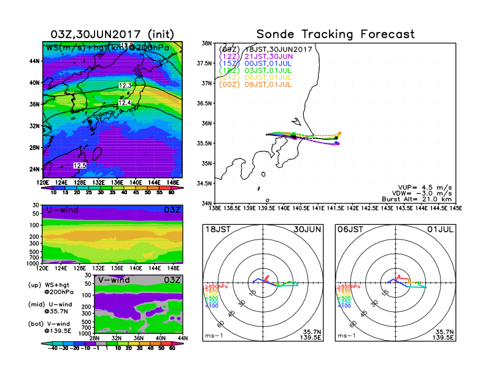This screenshot has width=486, height=375.
Task: Click the "U-wind" panel label
Action: (x=63, y=210)
